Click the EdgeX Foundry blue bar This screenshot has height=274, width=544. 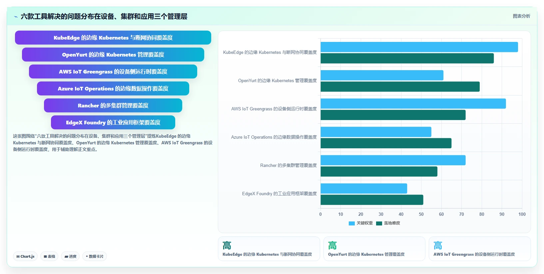tap(364, 189)
